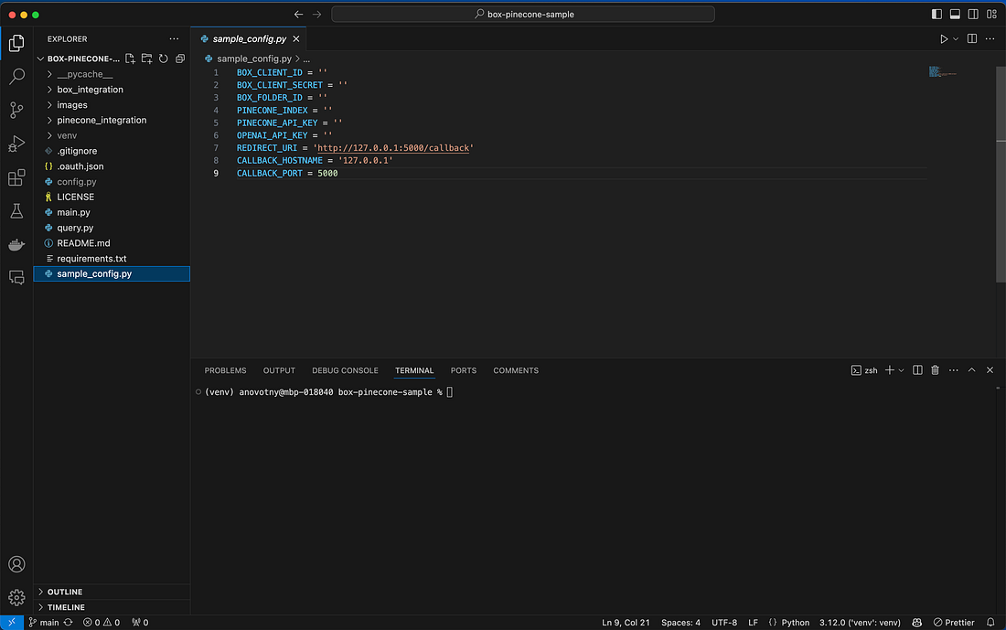Go back with the navigation arrow
Viewport: 1006px width, 630px height.
click(298, 14)
